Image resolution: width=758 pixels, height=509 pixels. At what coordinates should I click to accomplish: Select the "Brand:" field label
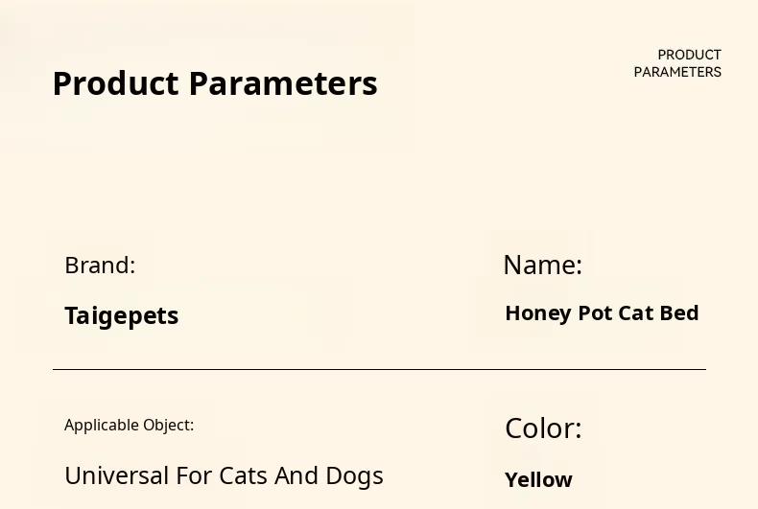(100, 266)
